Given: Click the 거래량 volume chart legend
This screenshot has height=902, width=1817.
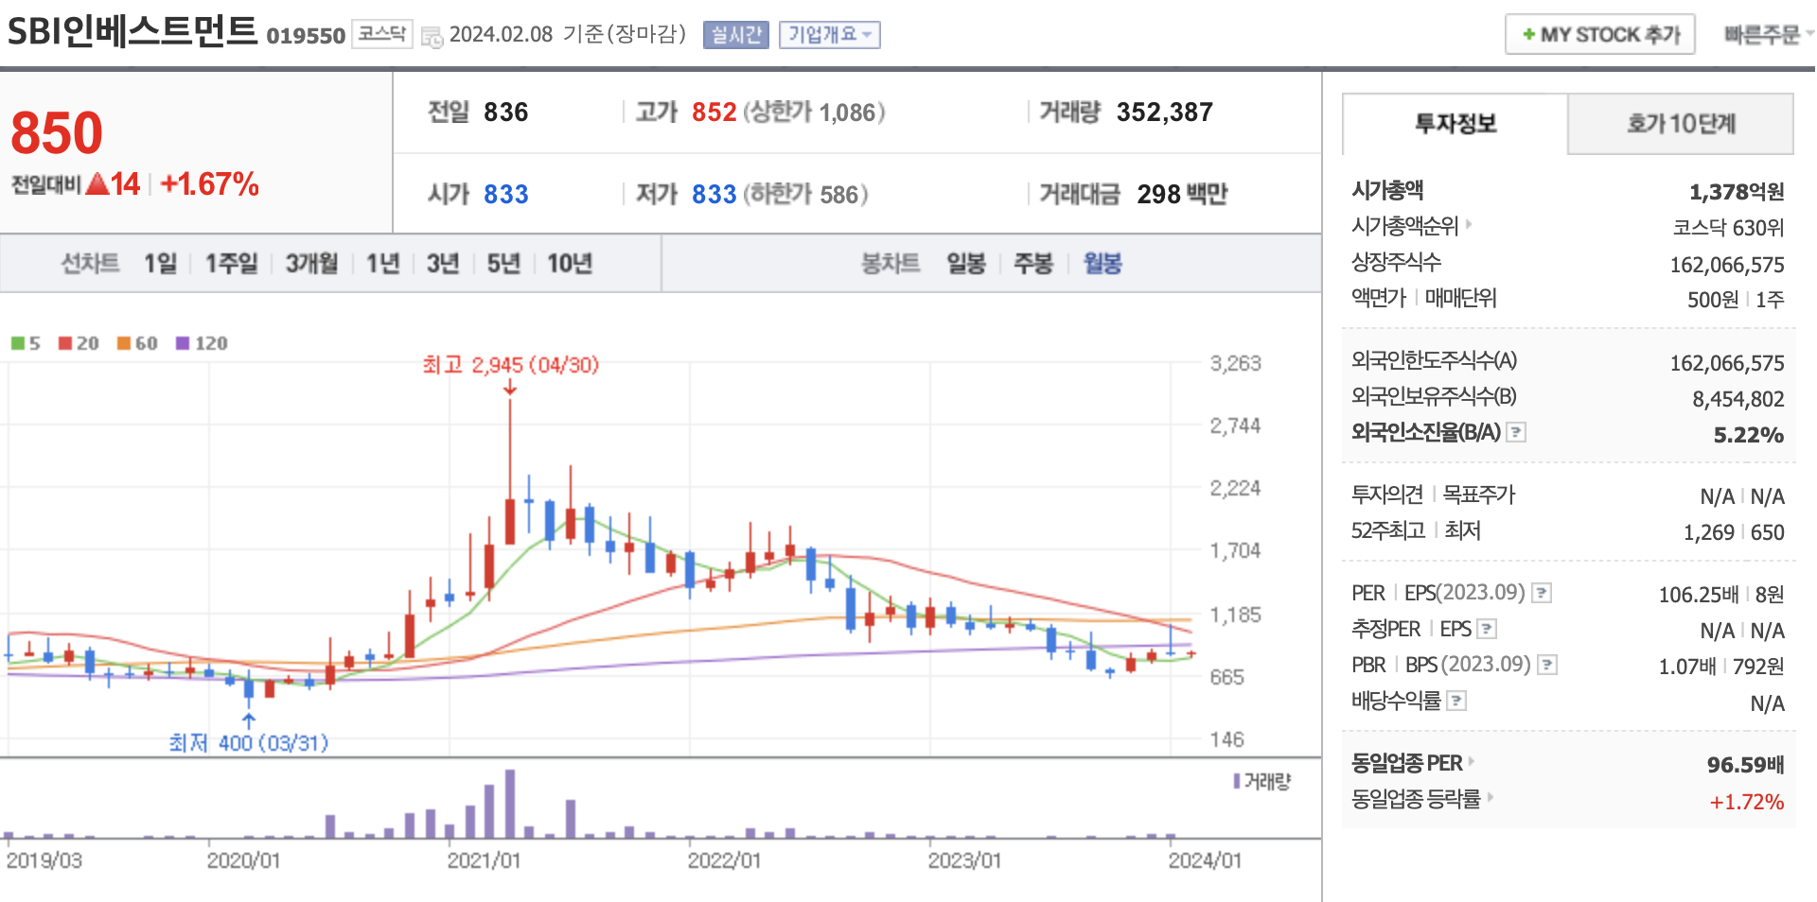Looking at the screenshot, I should (1262, 782).
